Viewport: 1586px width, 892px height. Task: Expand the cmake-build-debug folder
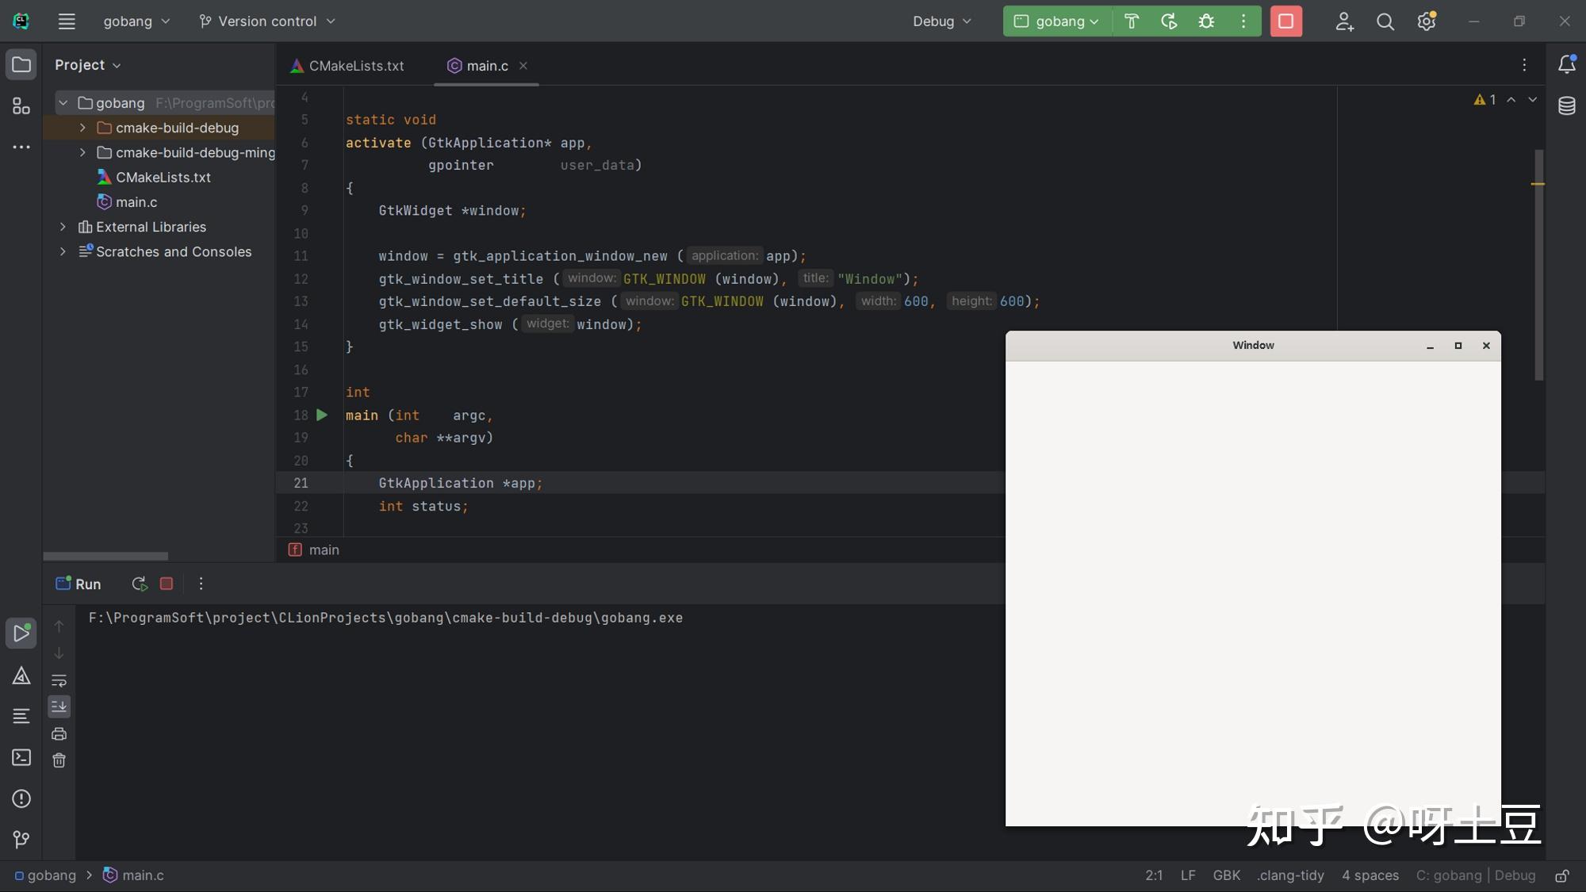pyautogui.click(x=82, y=128)
